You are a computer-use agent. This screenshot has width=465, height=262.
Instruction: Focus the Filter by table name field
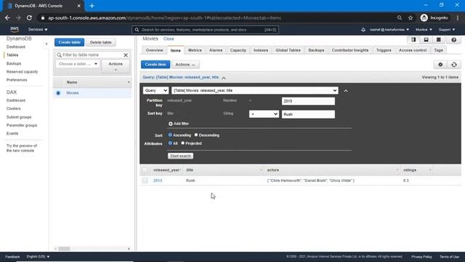92,55
